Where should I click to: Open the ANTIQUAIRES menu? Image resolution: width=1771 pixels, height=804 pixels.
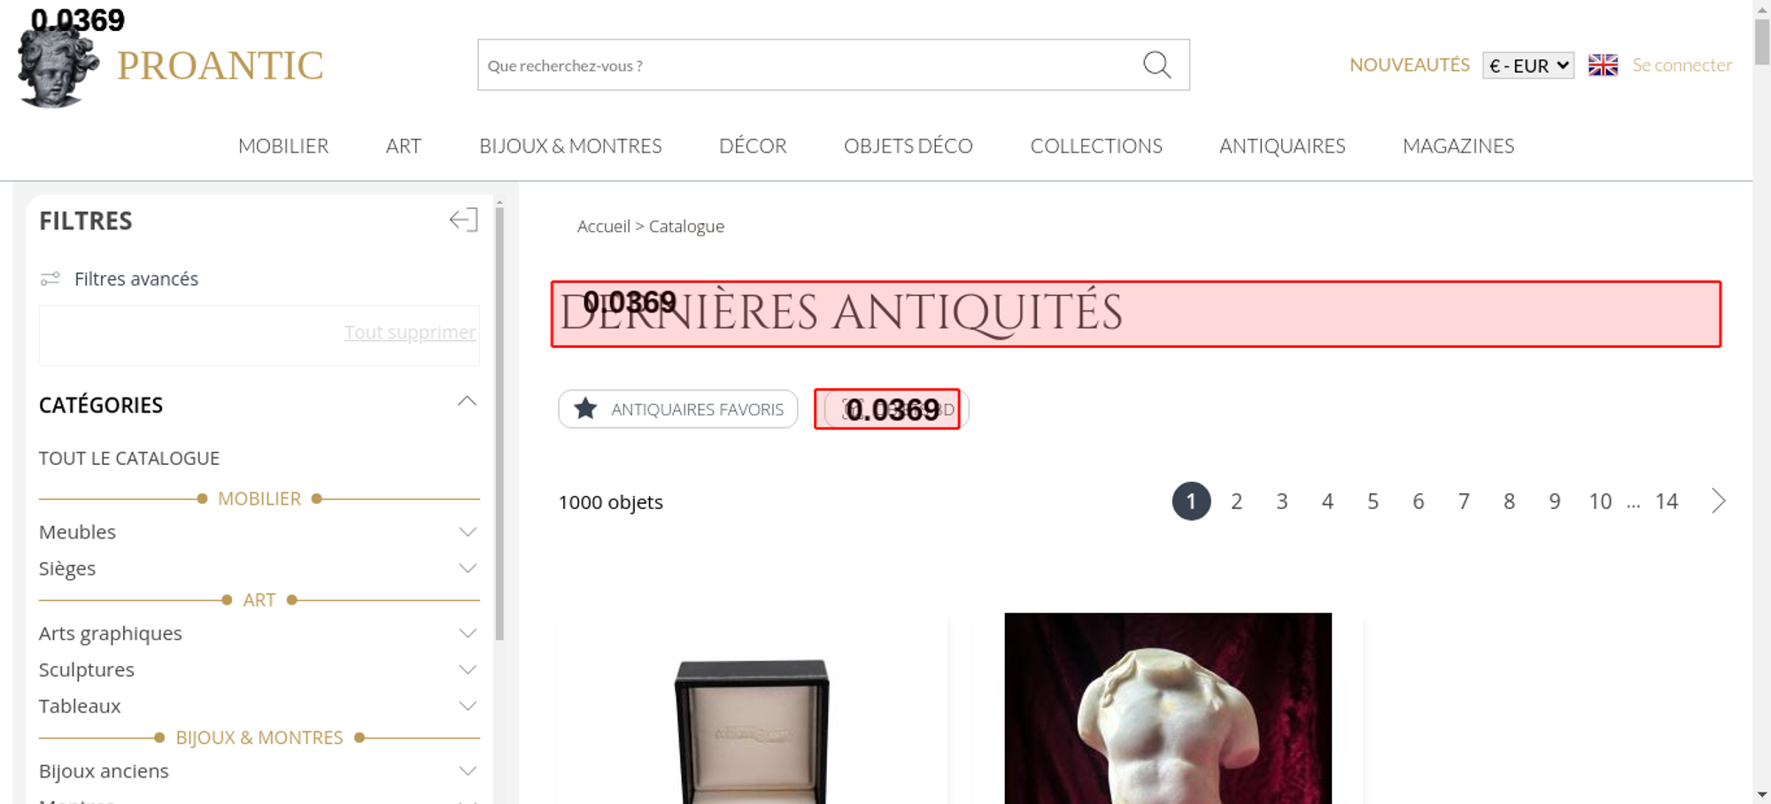click(x=1282, y=146)
